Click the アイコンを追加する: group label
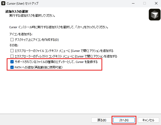 tap(21, 34)
